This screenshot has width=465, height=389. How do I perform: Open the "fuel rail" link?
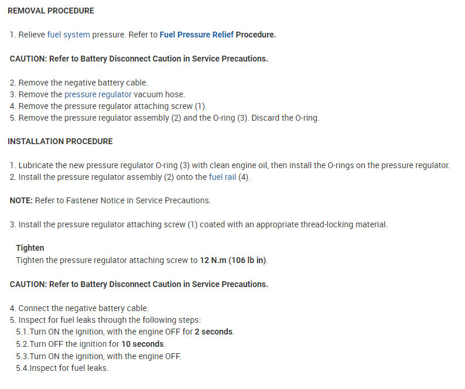(x=223, y=177)
